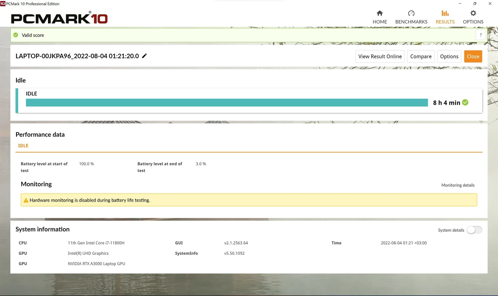This screenshot has height=296, width=498.
Task: Click the Monitoring section heading
Action: (x=36, y=184)
